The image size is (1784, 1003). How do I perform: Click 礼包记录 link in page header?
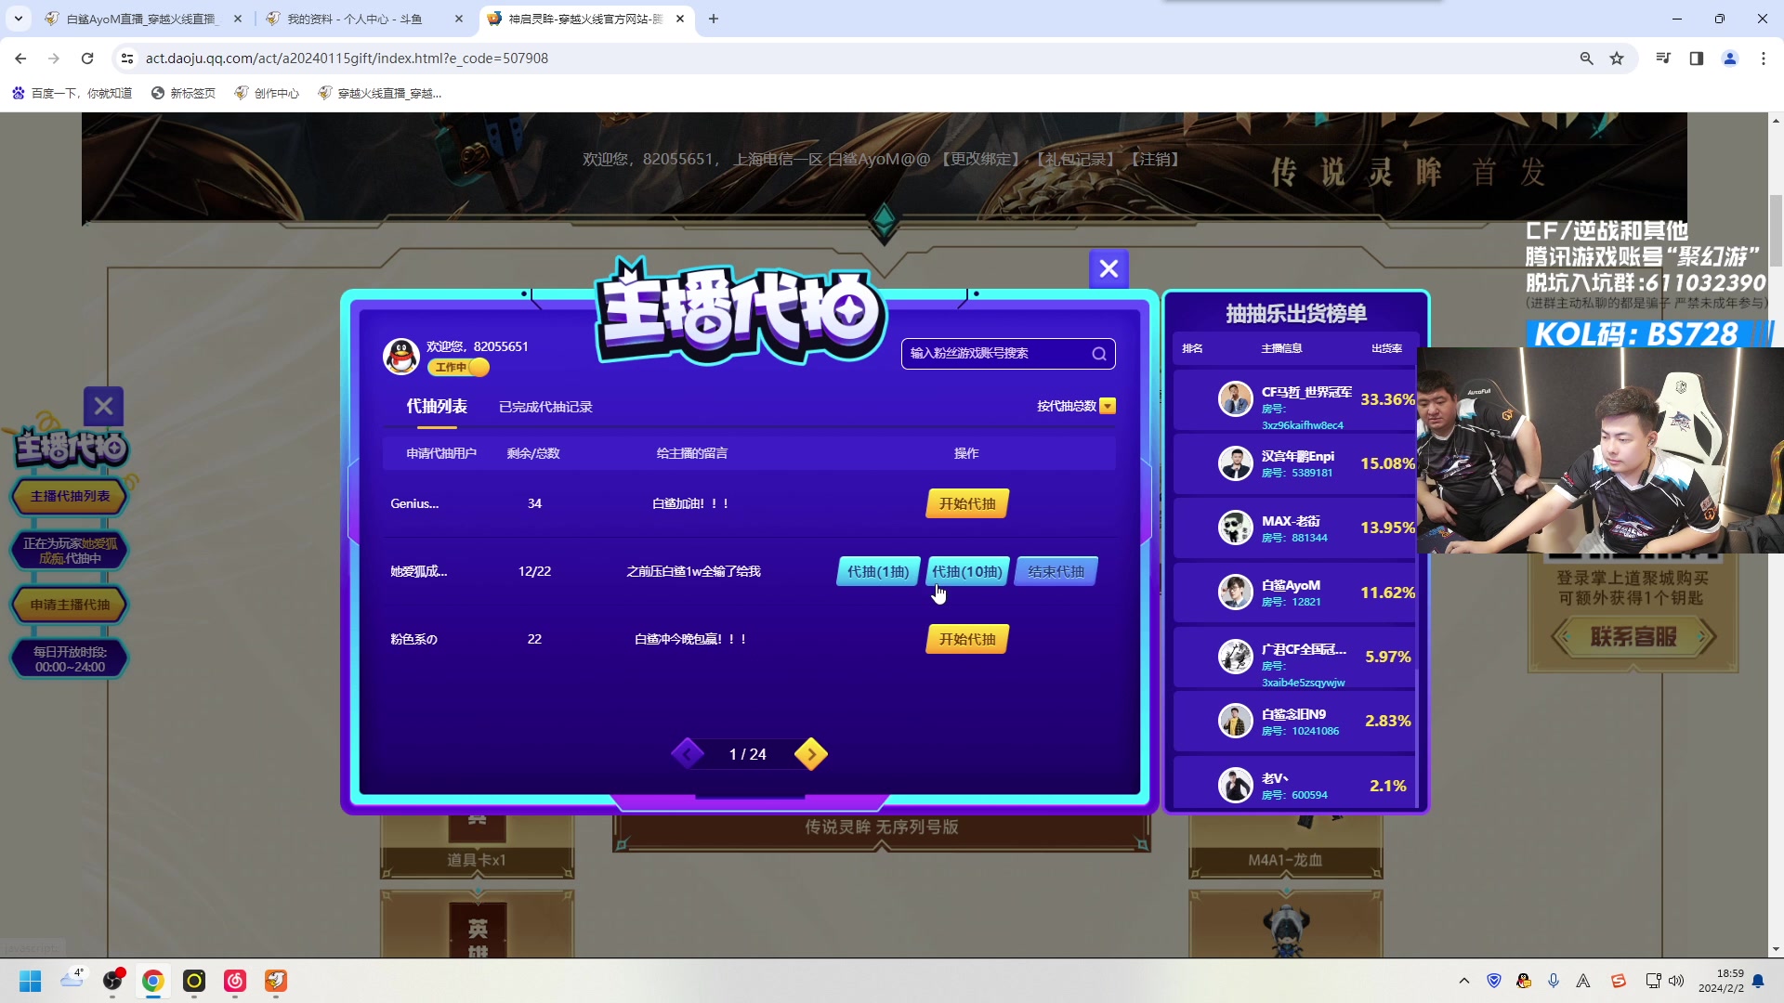pos(1075,160)
